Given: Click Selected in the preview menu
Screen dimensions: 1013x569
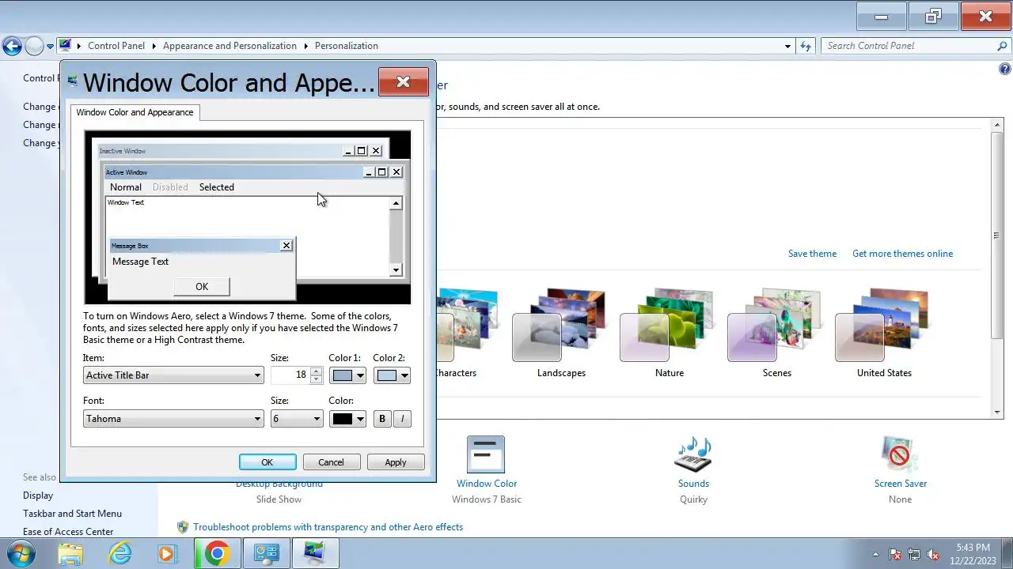Looking at the screenshot, I should point(217,187).
